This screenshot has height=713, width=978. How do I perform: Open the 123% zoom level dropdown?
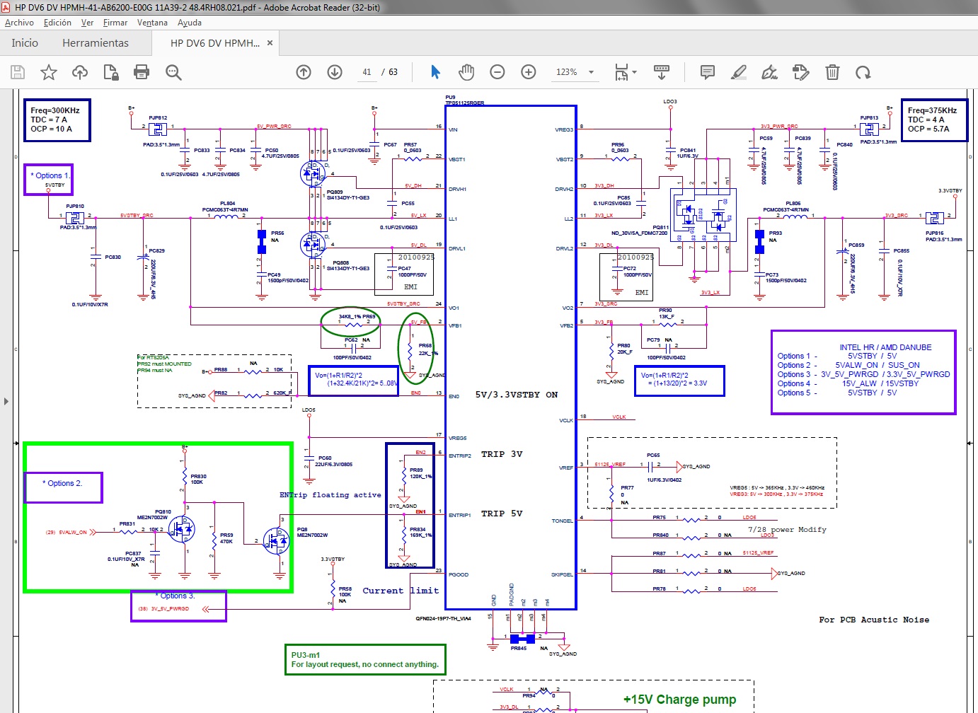click(591, 72)
